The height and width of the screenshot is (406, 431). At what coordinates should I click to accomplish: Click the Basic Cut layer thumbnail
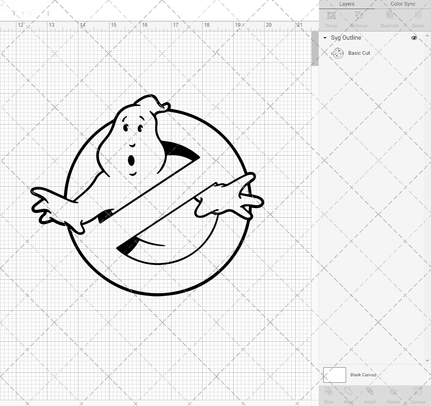click(338, 53)
